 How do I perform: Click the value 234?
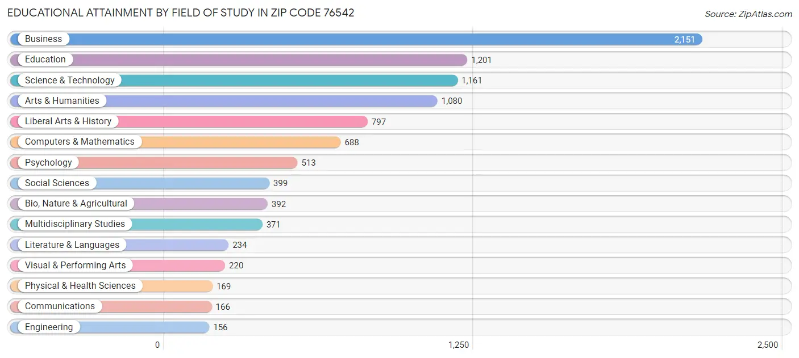click(x=240, y=245)
